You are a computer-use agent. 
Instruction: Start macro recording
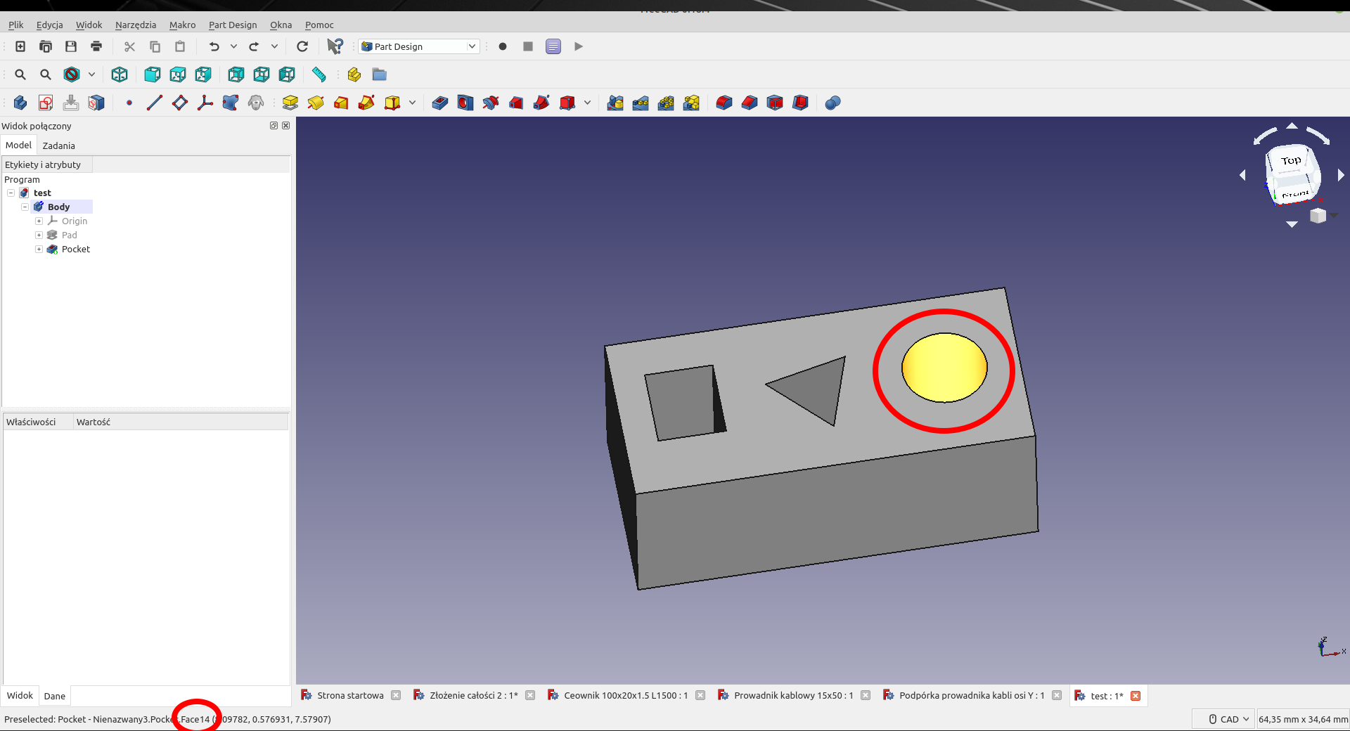pyautogui.click(x=503, y=46)
